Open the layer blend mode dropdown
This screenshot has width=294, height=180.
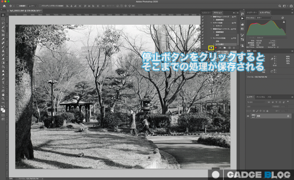tap(259, 107)
